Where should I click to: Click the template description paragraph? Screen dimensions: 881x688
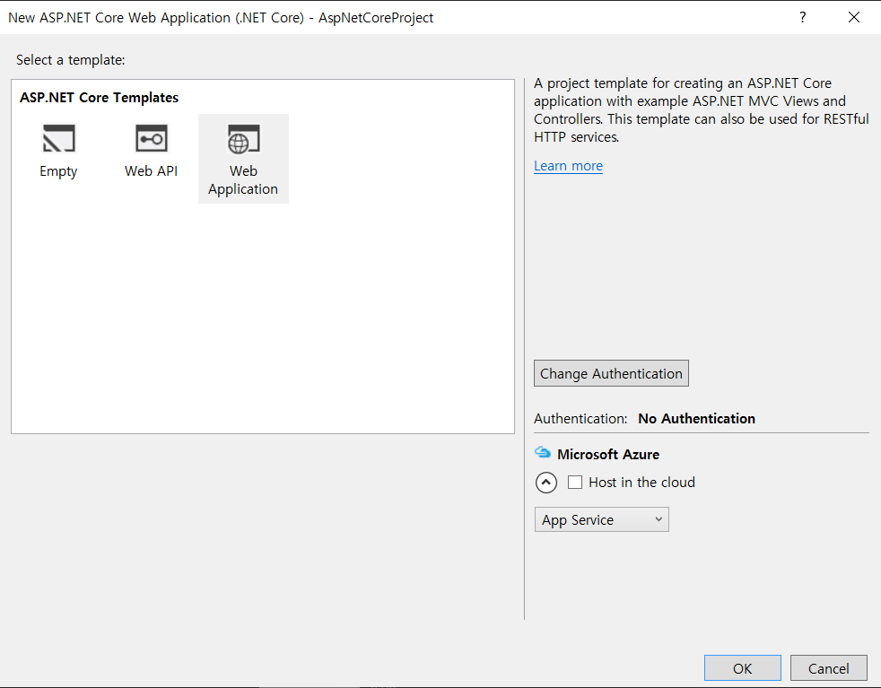coord(702,110)
